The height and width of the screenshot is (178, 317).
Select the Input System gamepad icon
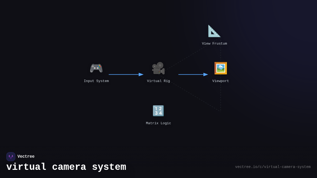pos(96,68)
